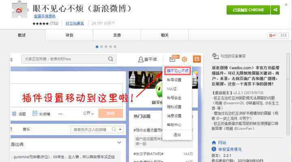
Task: Click the device compatibility checkmark icon
Action: 215,56
